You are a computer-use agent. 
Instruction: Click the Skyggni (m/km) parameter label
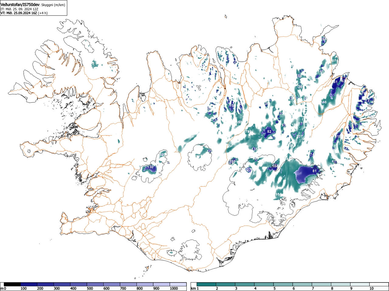[53, 5]
